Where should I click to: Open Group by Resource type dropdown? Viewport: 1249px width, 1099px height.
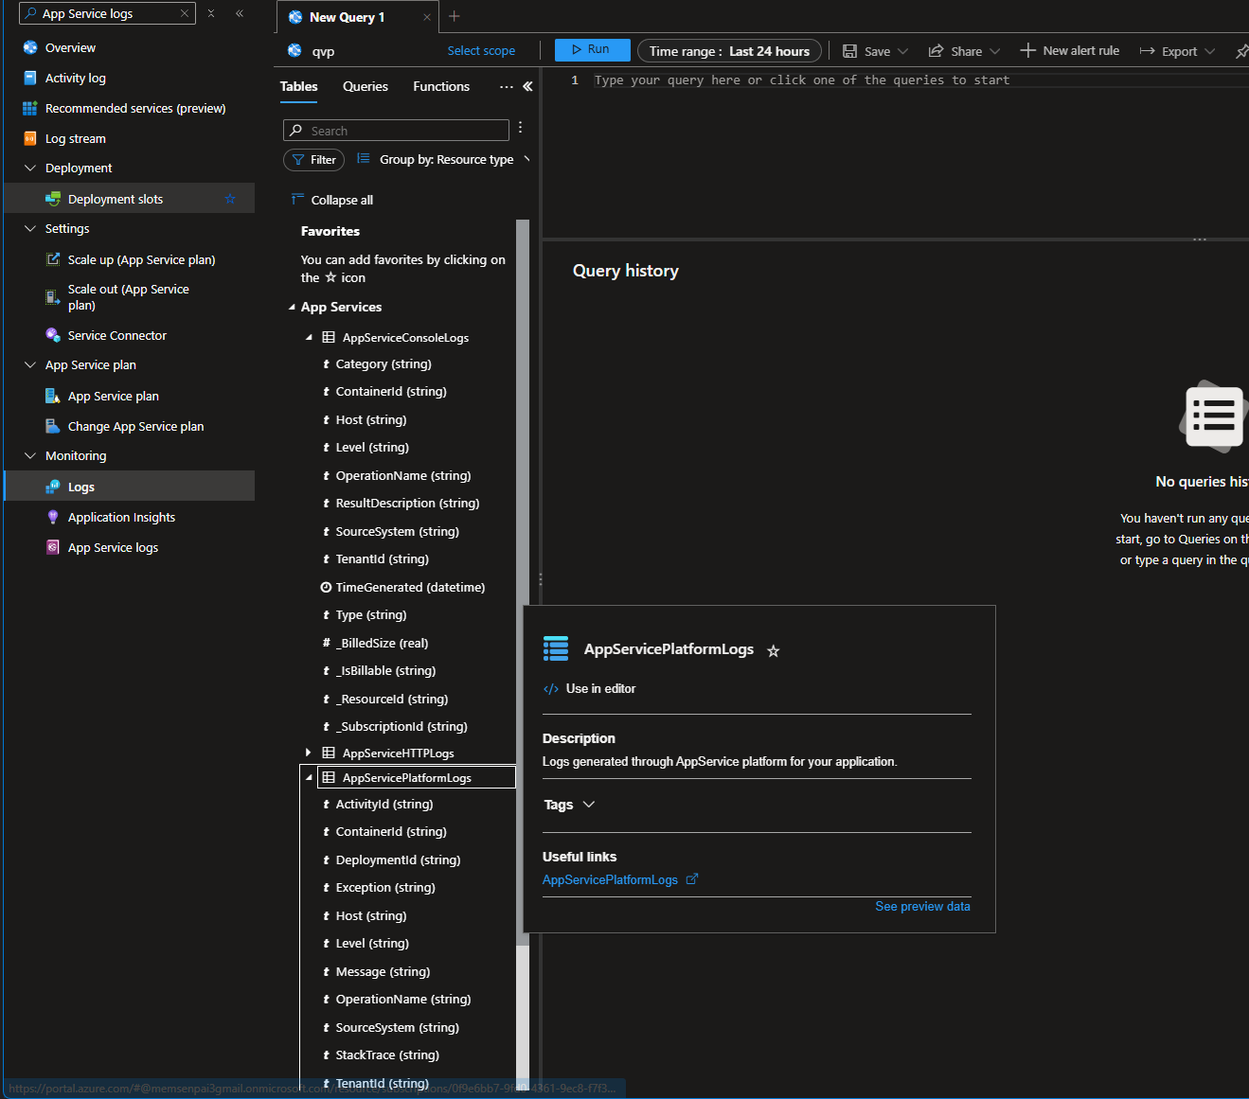(443, 159)
